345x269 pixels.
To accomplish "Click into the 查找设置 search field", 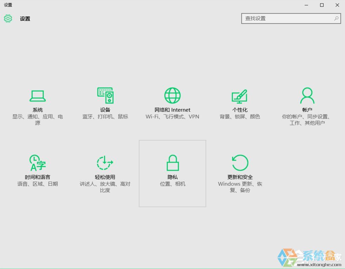I will tap(287, 18).
